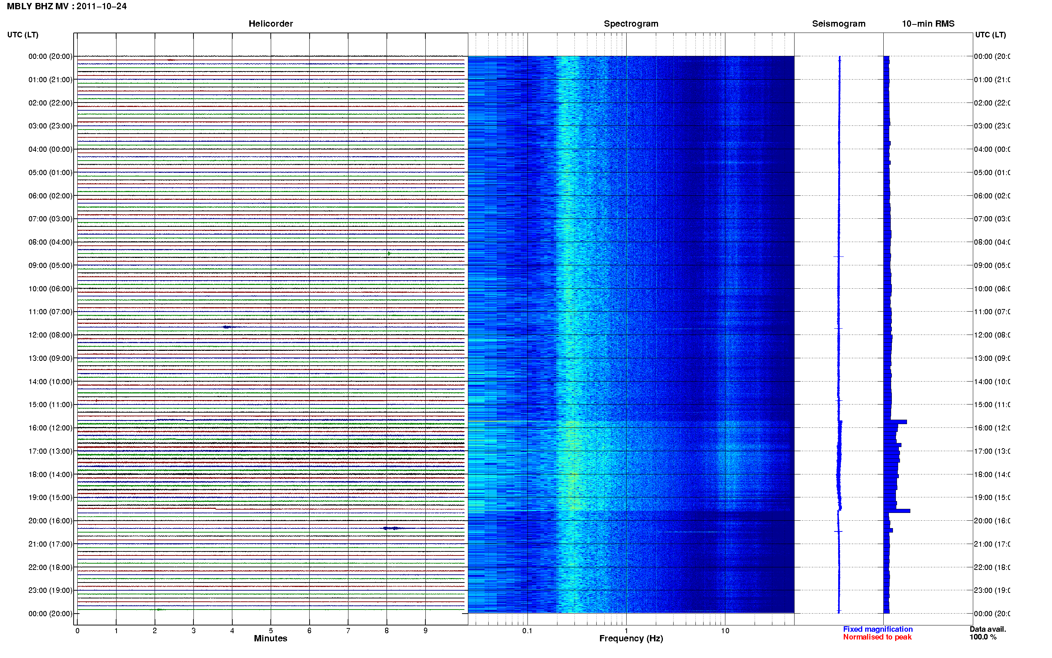Click the blue event burst on the 20:10 helicorder trace
Viewport: 1052px width, 658px height.
[x=393, y=528]
